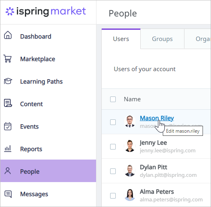Switch to the Groups tab
This screenshot has height=207, width=211.
[162, 39]
